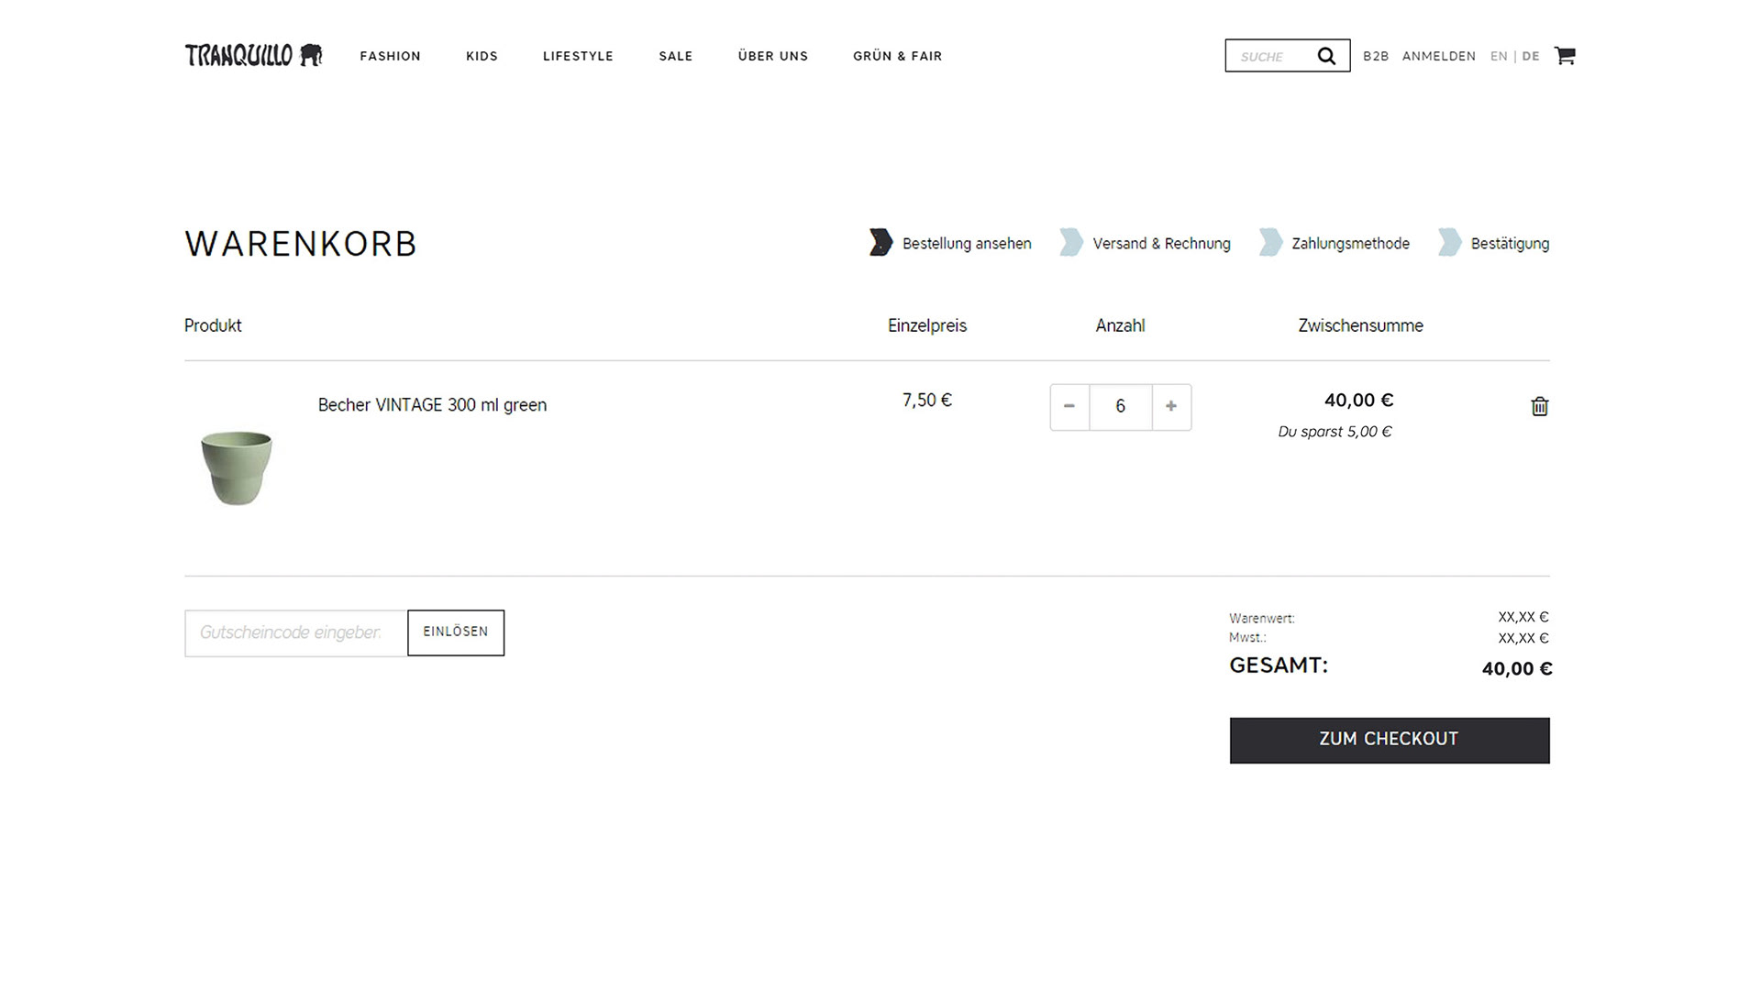Open the Lifestyle menu
Viewport: 1761px width, 990px height.
click(578, 56)
